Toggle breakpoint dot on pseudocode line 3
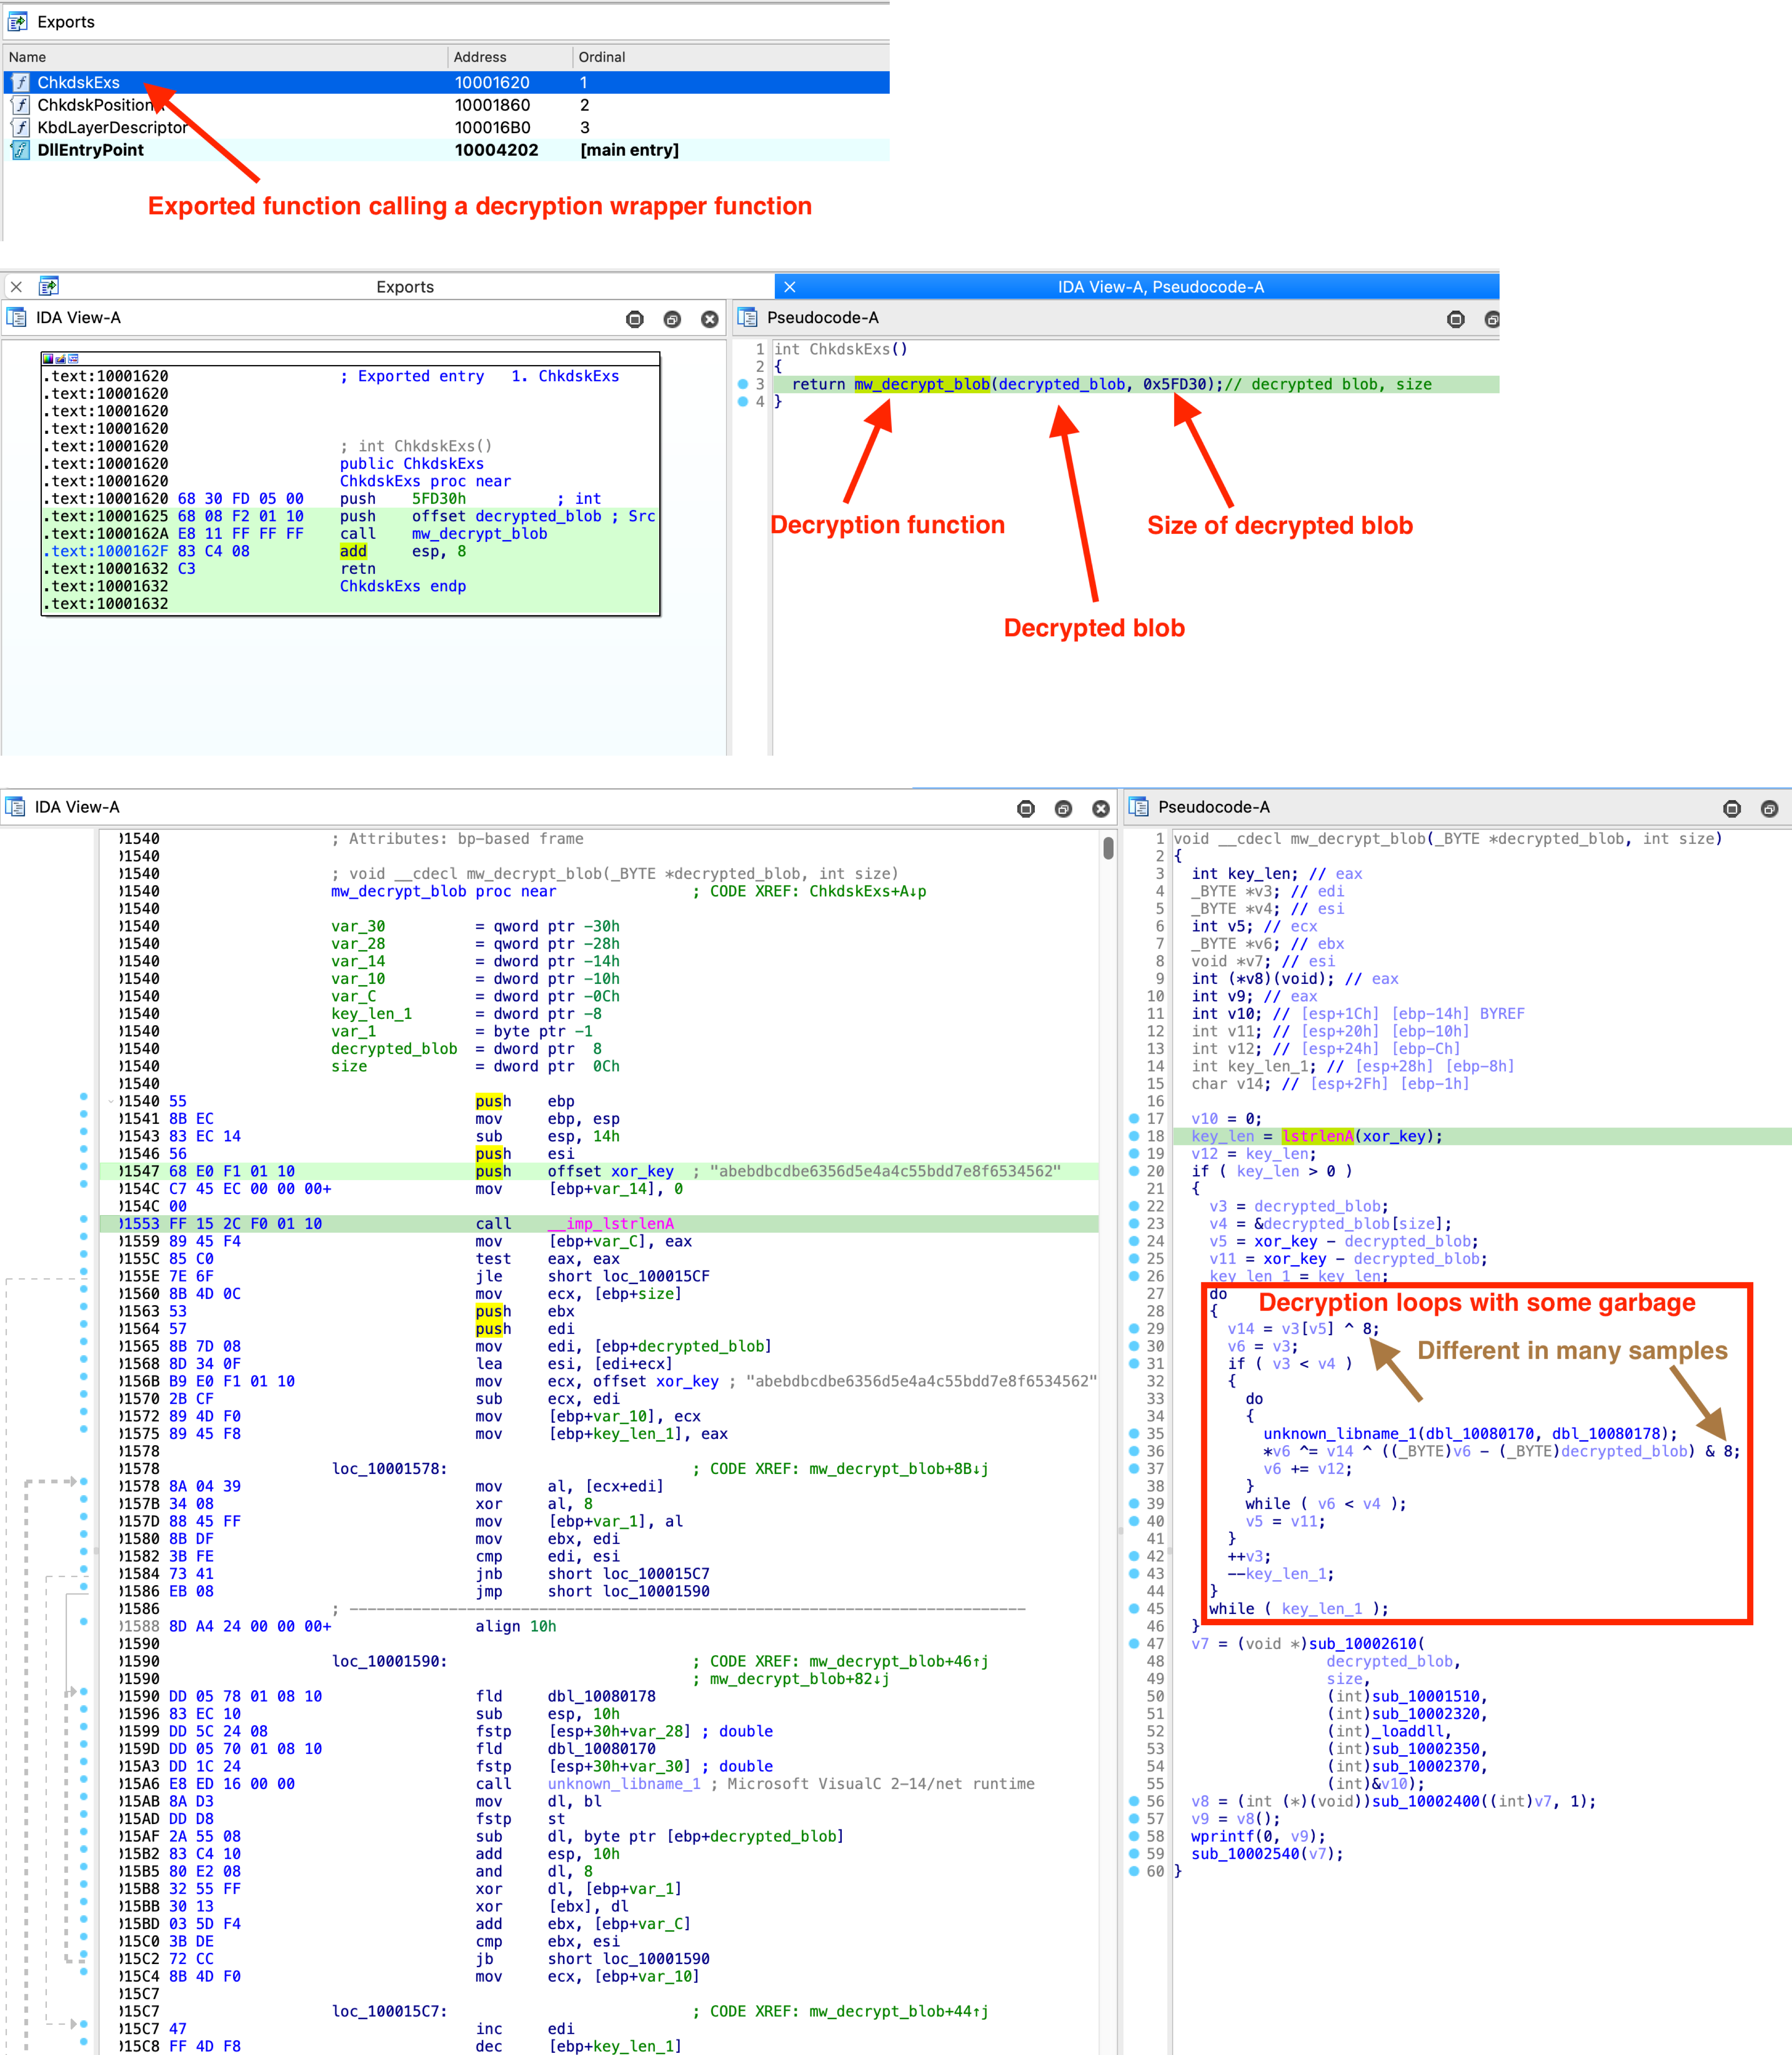 pyautogui.click(x=743, y=384)
